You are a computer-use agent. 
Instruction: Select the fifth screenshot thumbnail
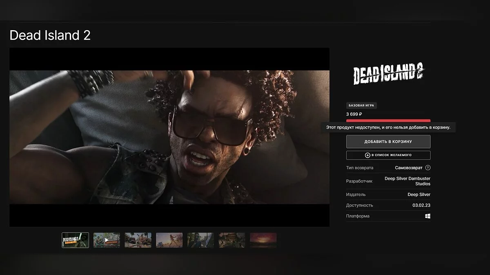pos(200,240)
